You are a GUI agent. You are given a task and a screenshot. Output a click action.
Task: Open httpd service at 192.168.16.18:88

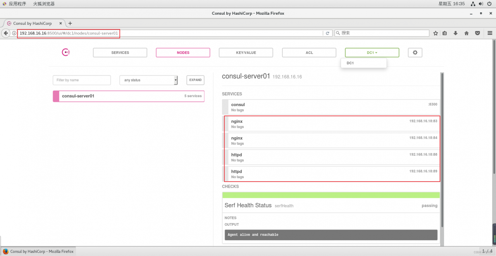coord(331,157)
